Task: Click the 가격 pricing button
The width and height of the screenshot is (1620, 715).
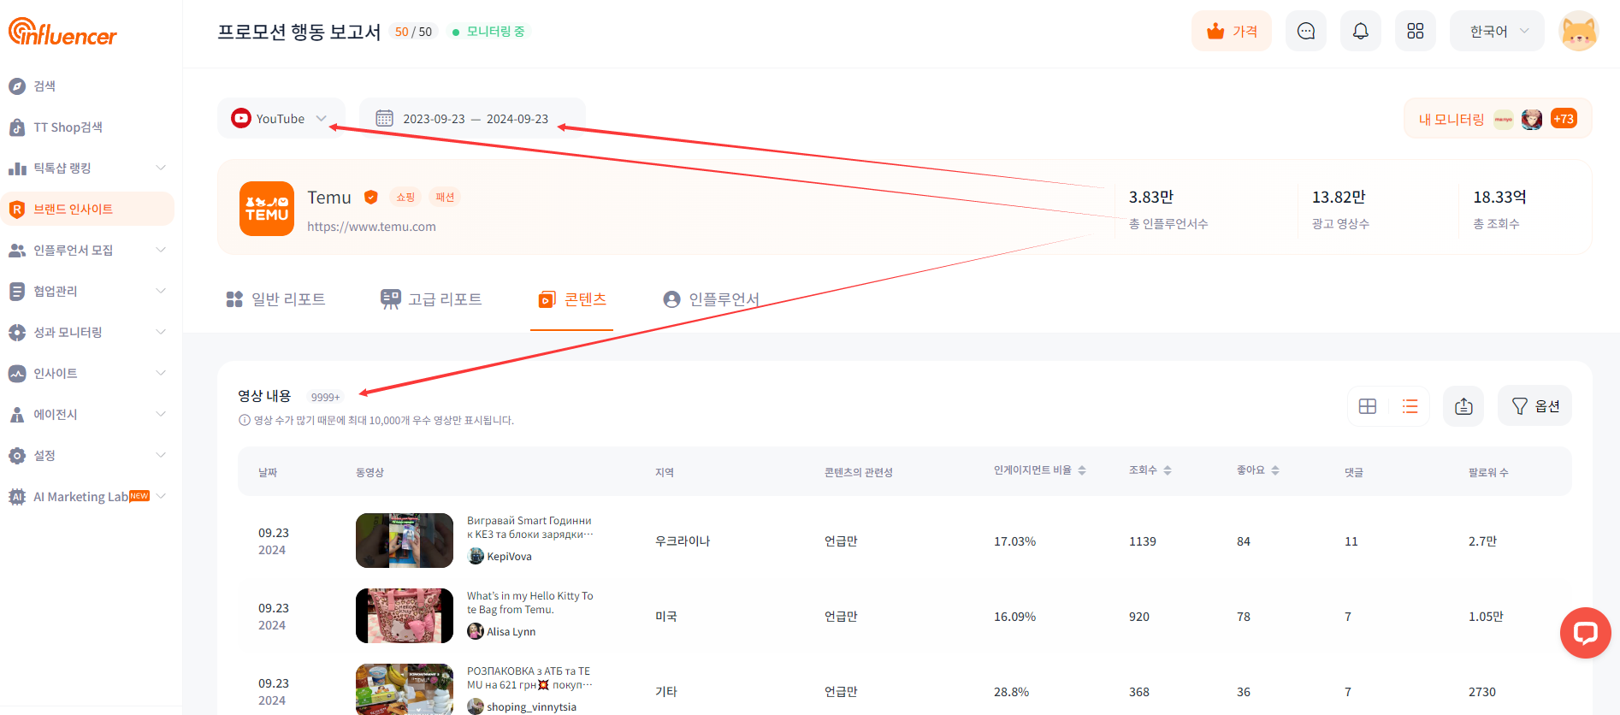Action: (x=1232, y=31)
